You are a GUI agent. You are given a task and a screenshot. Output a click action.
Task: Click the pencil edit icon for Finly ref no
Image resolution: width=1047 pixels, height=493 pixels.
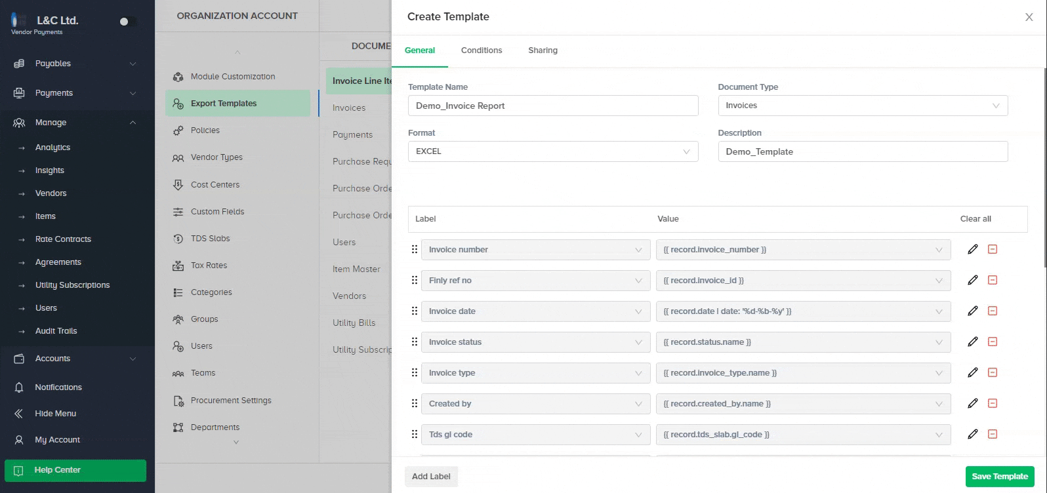(x=973, y=280)
